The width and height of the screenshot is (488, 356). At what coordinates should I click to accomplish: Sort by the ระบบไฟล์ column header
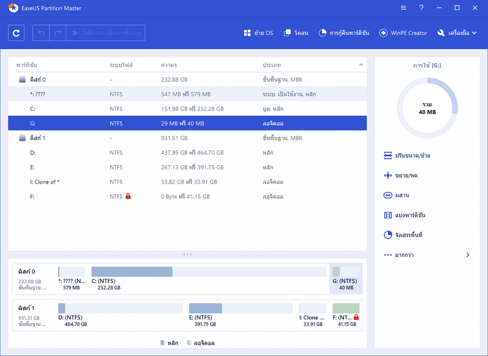(x=121, y=65)
